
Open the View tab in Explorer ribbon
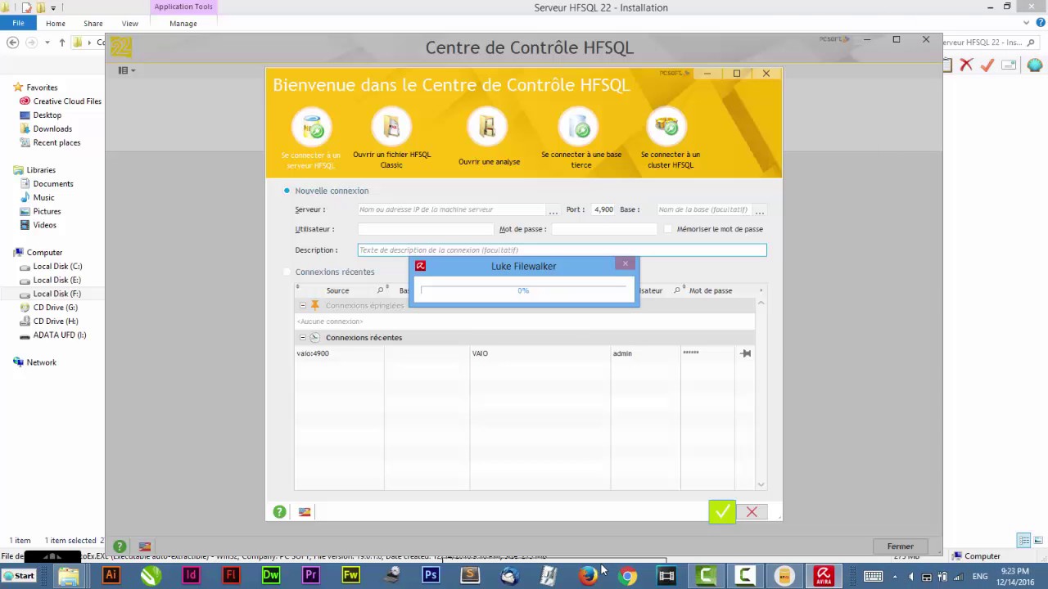pyautogui.click(x=129, y=24)
